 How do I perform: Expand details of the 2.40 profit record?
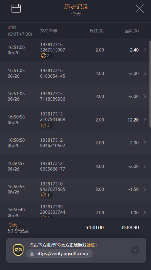click(x=145, y=50)
